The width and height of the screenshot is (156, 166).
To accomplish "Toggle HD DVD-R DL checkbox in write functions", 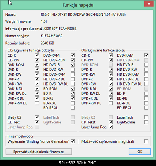I will [146, 79].
